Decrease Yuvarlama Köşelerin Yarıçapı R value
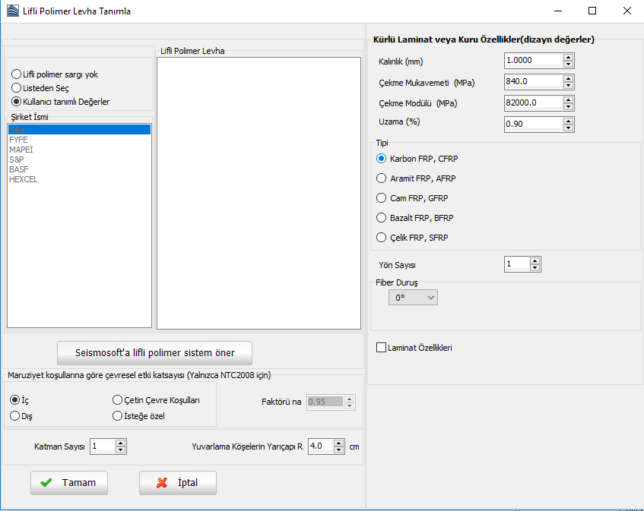 pos(339,450)
